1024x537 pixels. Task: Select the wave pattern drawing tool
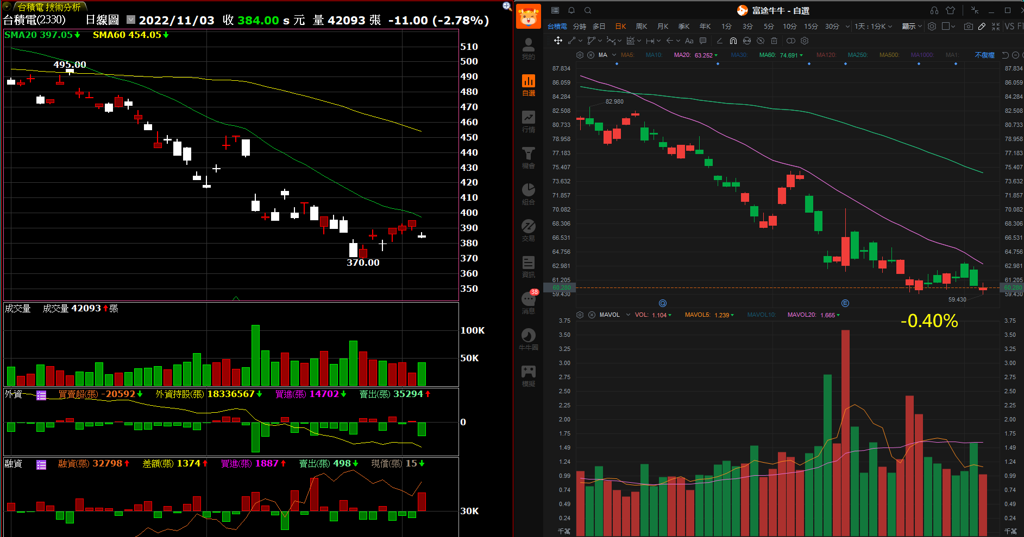611,41
